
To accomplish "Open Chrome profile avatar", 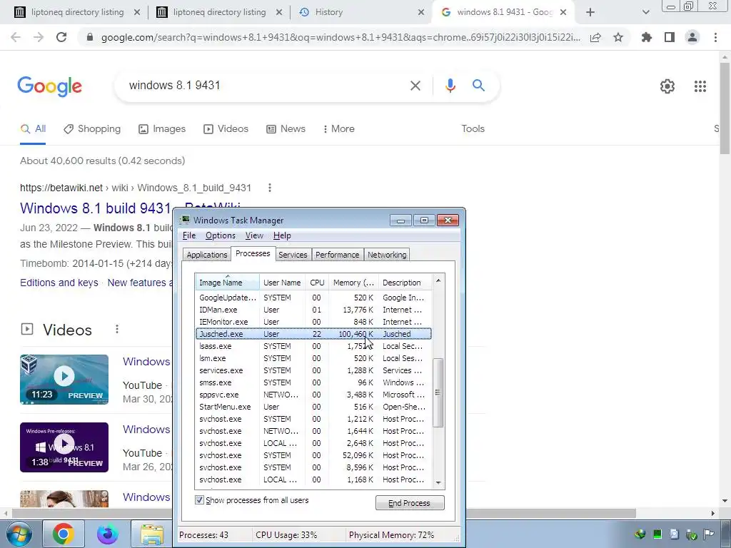I will 692,37.
